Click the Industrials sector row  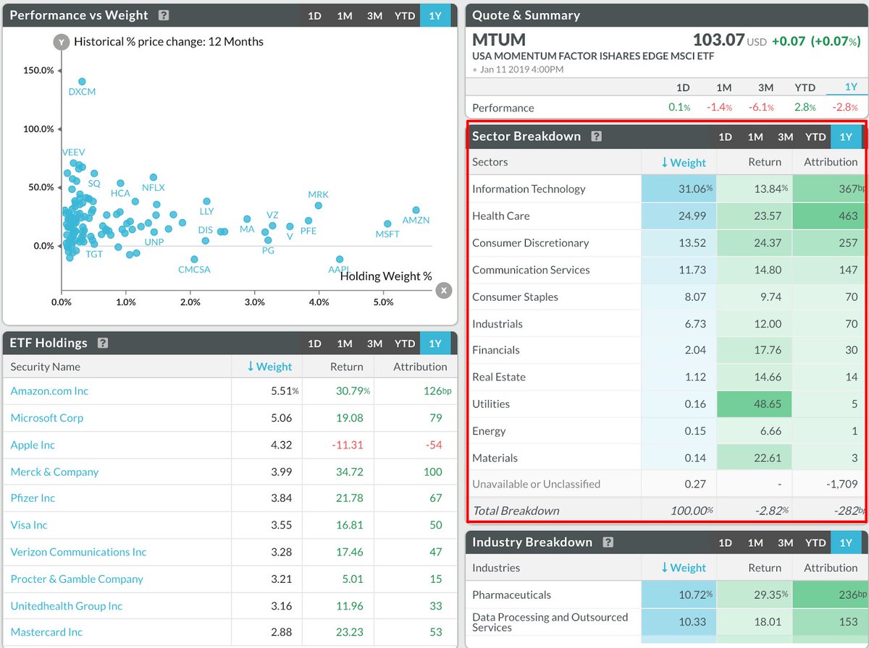666,323
